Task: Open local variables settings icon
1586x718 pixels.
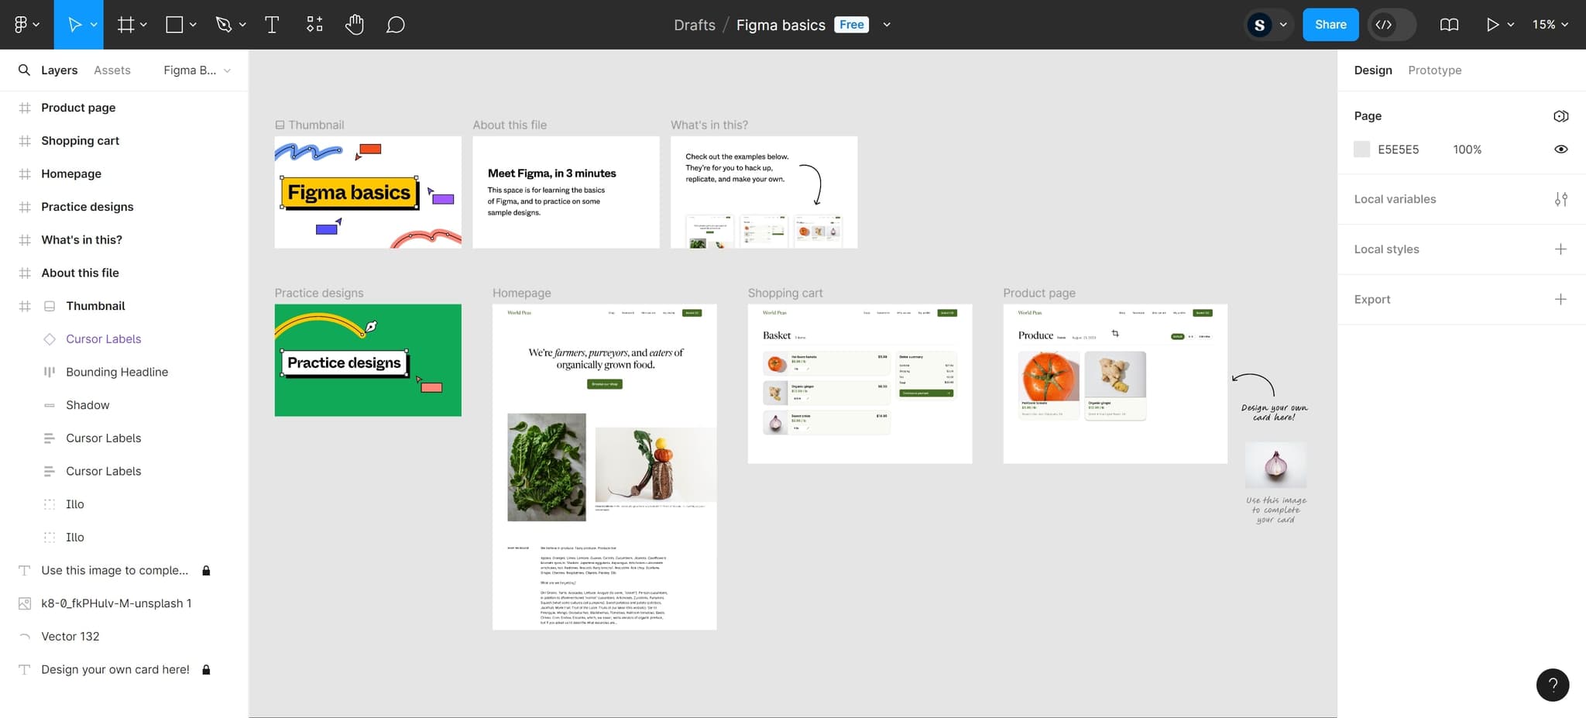Action: click(x=1562, y=199)
